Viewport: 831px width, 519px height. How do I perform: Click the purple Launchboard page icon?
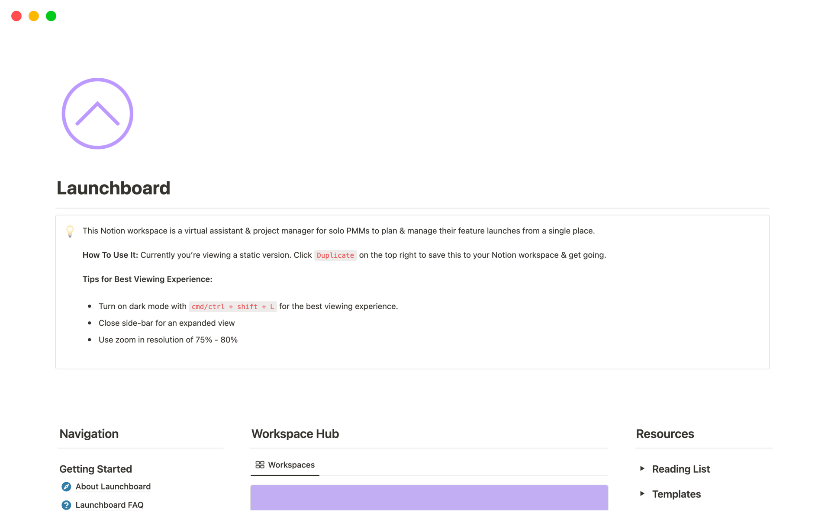97,114
